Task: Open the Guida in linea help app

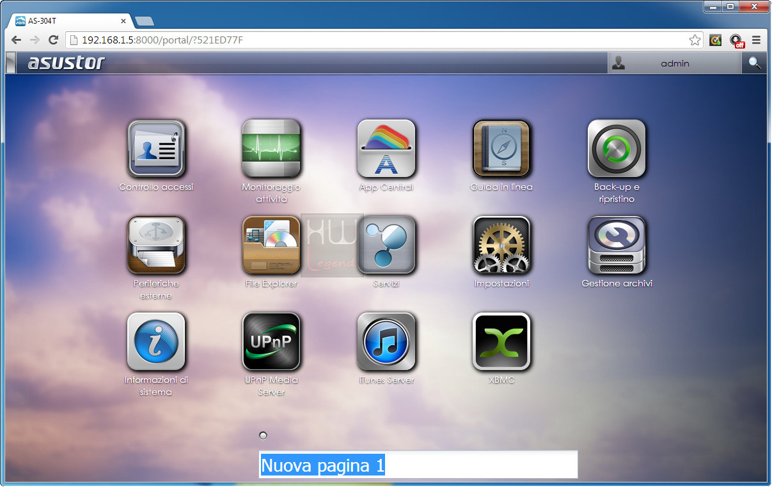Action: coord(501,149)
